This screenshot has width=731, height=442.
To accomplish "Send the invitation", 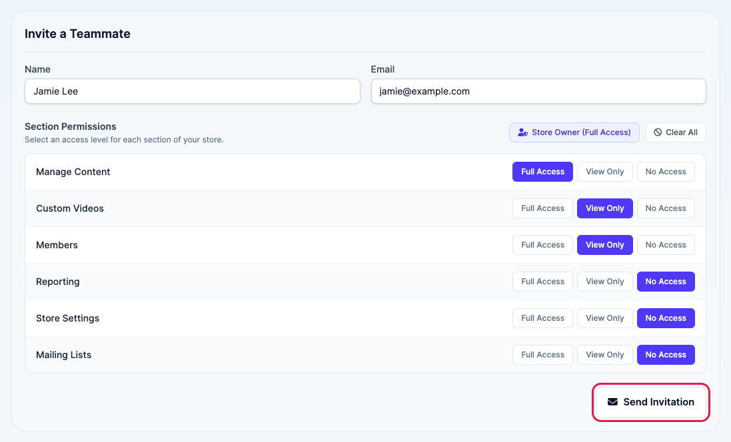I will [651, 402].
